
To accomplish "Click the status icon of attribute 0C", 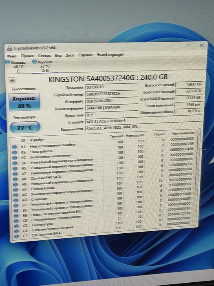I will (x=15, y=157).
